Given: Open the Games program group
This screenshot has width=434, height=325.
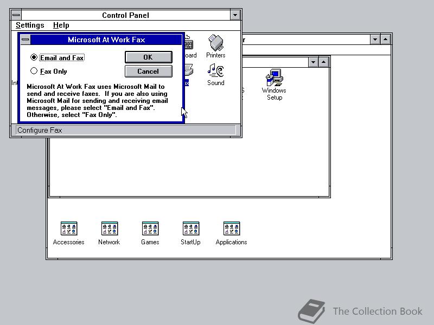Looking at the screenshot, I should [x=150, y=233].
